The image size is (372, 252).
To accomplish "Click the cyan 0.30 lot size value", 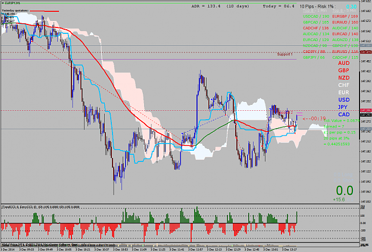I will 351,7.
